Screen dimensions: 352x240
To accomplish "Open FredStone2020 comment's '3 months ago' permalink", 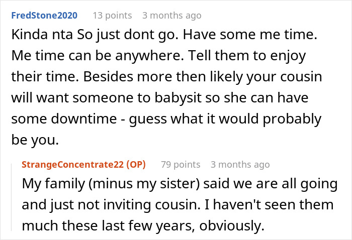I will coord(171,16).
